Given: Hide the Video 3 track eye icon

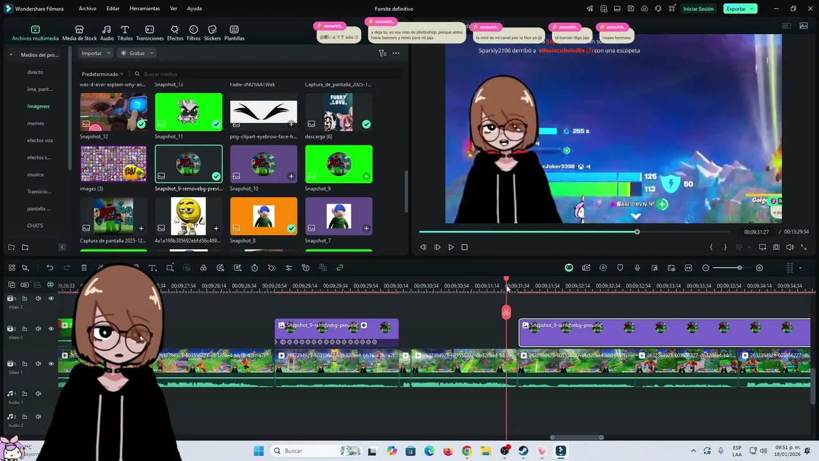Looking at the screenshot, I should click(x=51, y=298).
